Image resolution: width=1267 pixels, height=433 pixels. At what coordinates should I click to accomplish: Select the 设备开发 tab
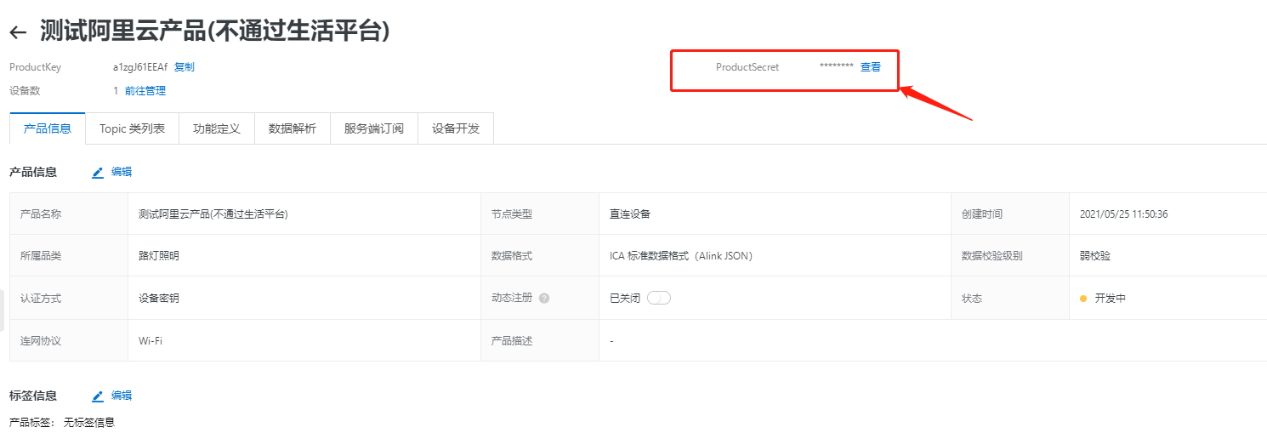(456, 128)
